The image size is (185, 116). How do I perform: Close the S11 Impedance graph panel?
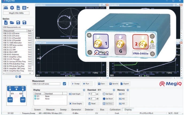107,5
